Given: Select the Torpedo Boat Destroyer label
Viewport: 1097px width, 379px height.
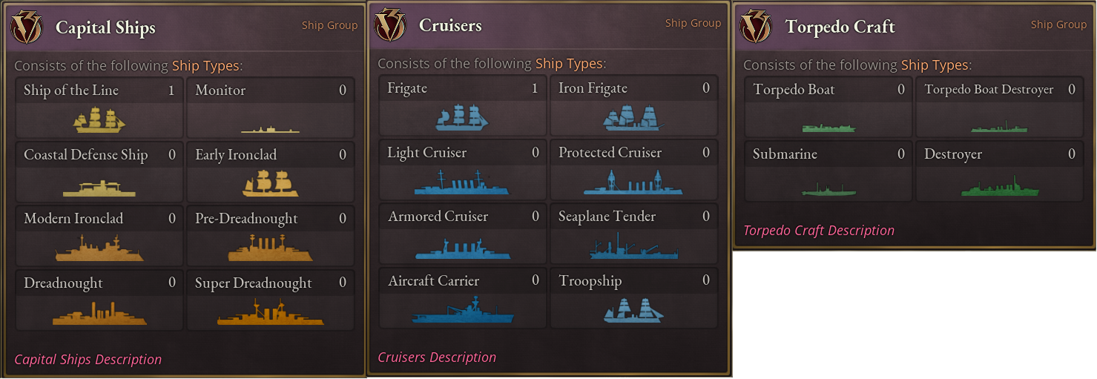Looking at the screenshot, I should [x=989, y=90].
